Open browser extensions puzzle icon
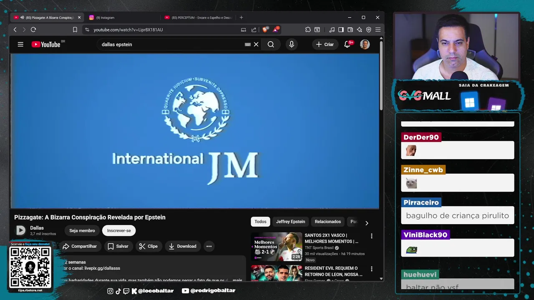 point(308,30)
